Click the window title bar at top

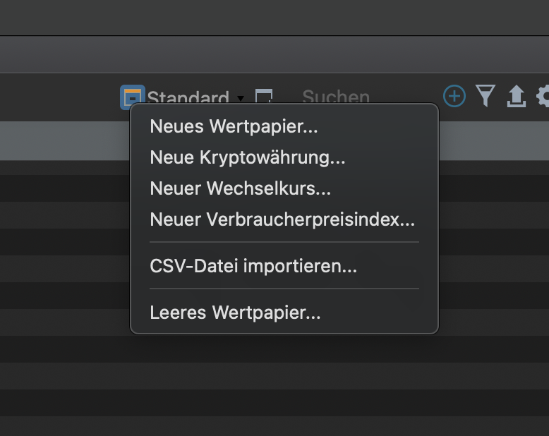pos(274,18)
